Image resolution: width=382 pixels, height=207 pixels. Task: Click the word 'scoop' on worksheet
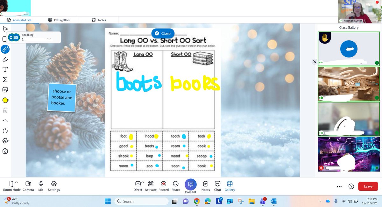202,156
